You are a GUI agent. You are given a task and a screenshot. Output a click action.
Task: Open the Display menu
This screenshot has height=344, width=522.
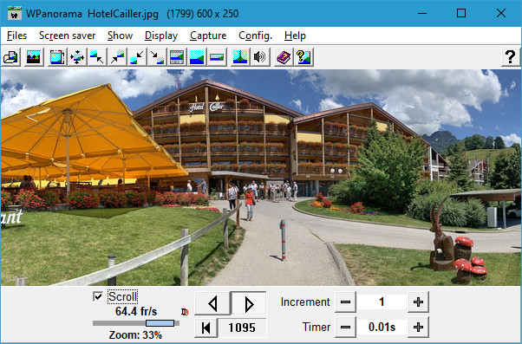(x=161, y=36)
